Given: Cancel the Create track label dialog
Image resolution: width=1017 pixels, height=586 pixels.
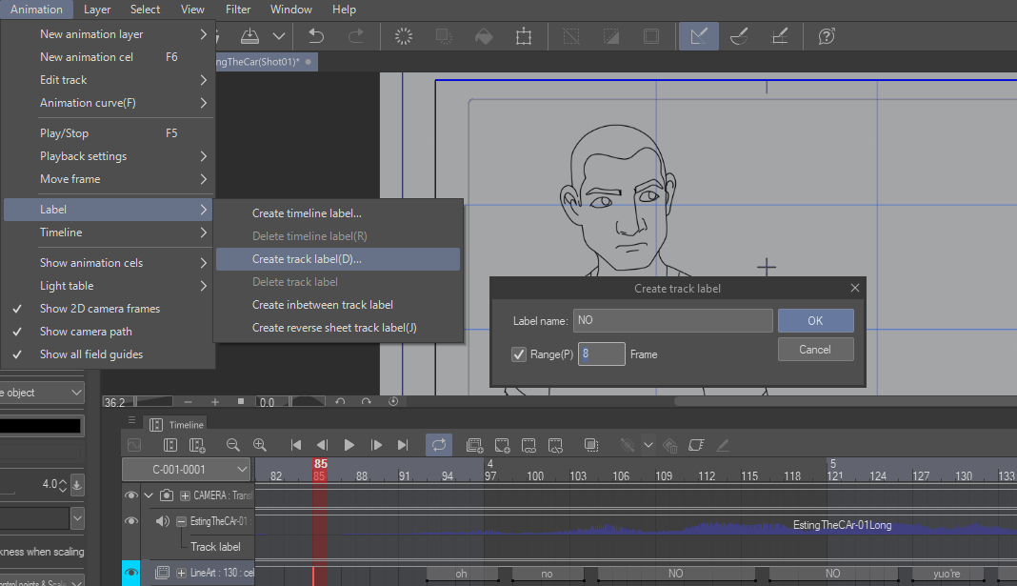Looking at the screenshot, I should click(815, 350).
